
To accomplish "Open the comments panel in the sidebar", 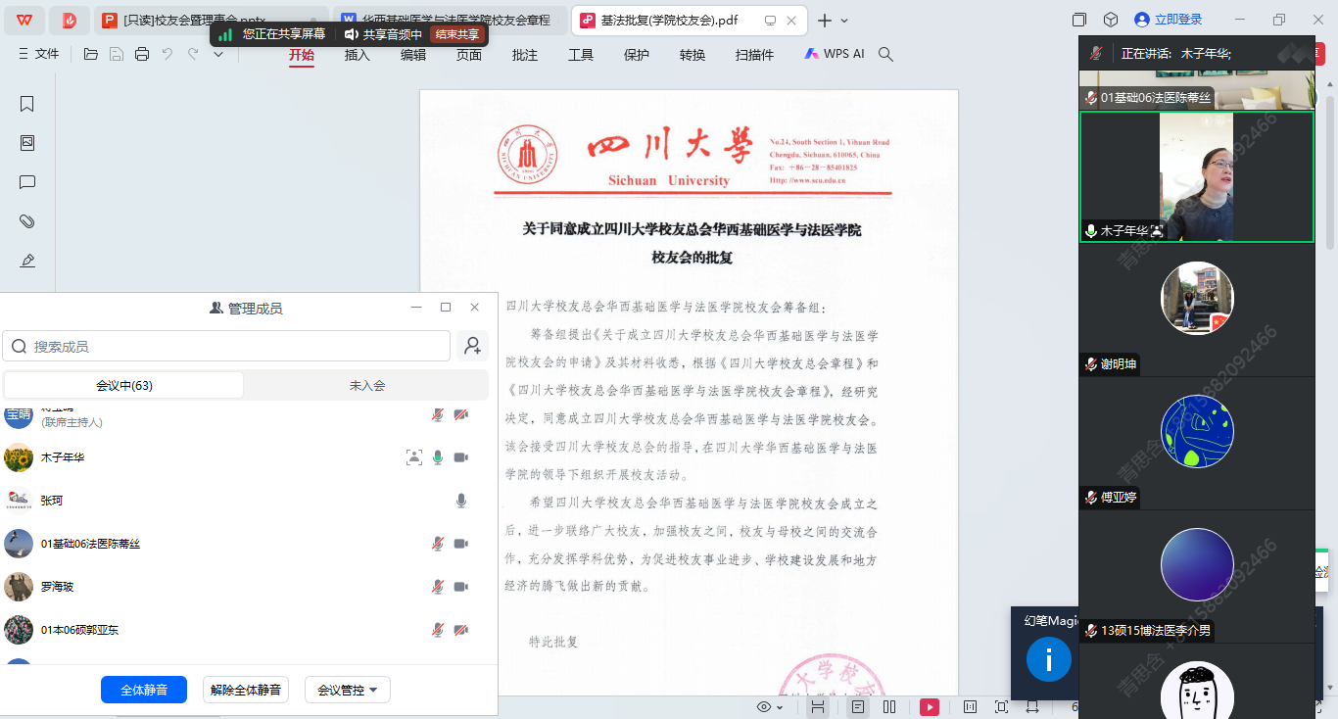I will tap(27, 182).
